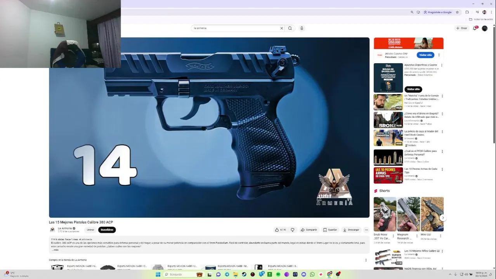
Task: Open options for Matcha Fuera de lo Común video
Action: (442, 96)
